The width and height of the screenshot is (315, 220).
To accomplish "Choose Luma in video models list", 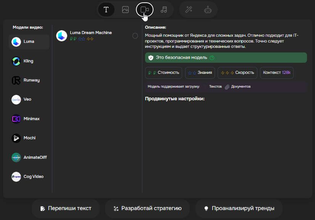I will pyautogui.click(x=29, y=42).
